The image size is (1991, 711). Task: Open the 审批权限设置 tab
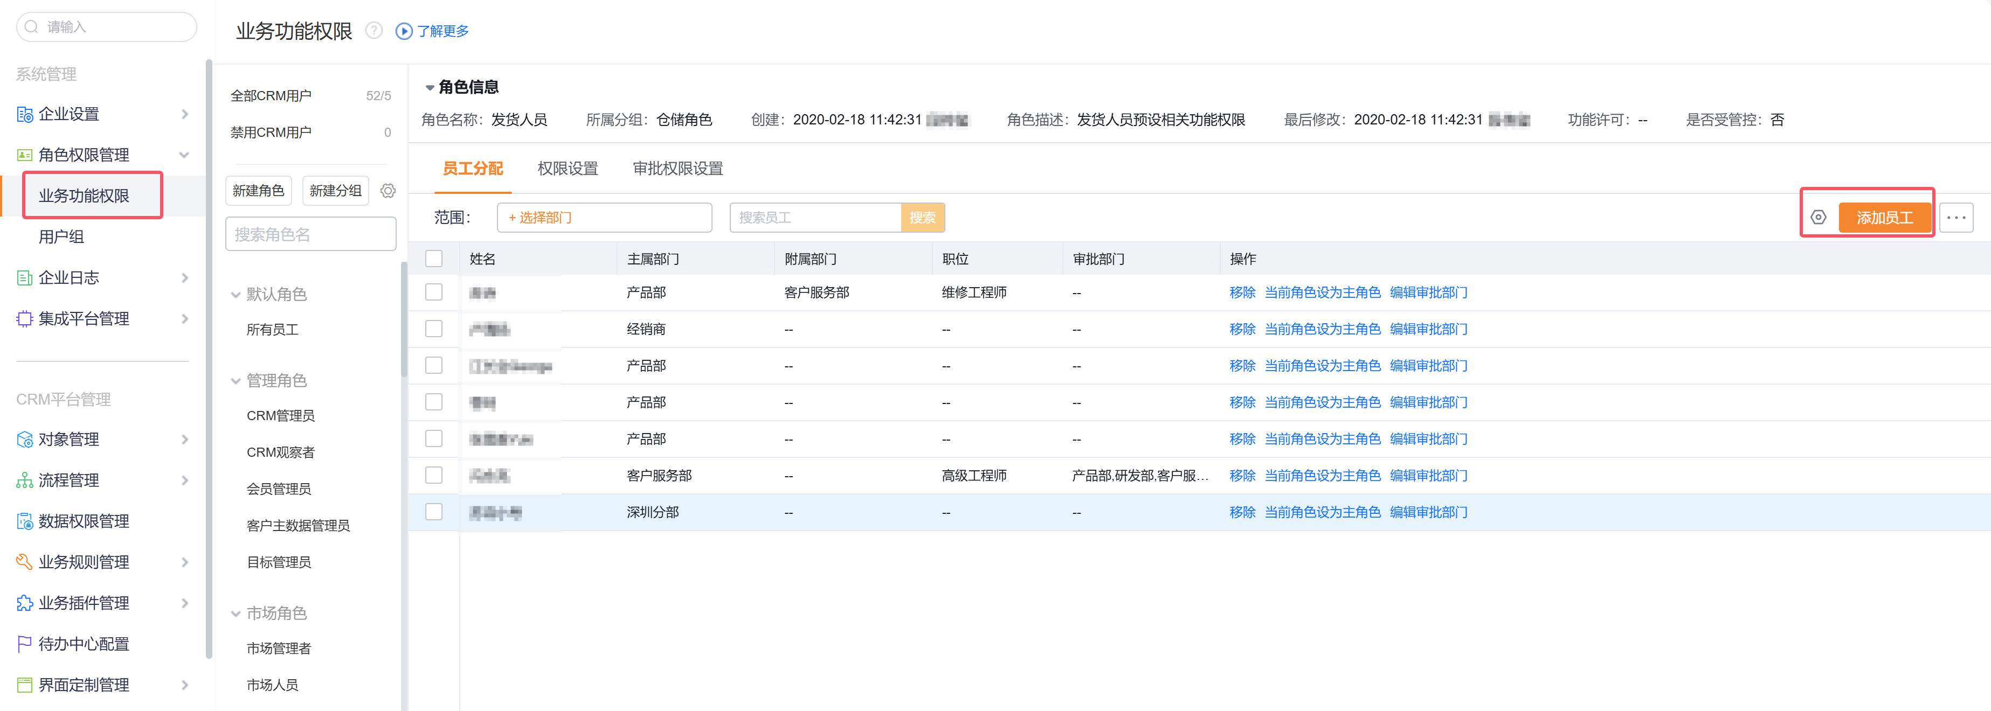(x=677, y=169)
